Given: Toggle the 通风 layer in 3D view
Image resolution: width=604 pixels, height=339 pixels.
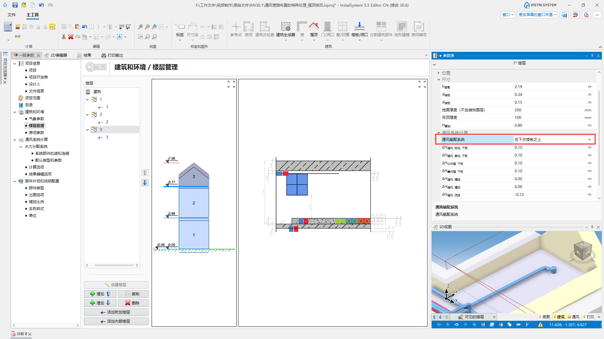Looking at the screenshot, I should (573, 317).
